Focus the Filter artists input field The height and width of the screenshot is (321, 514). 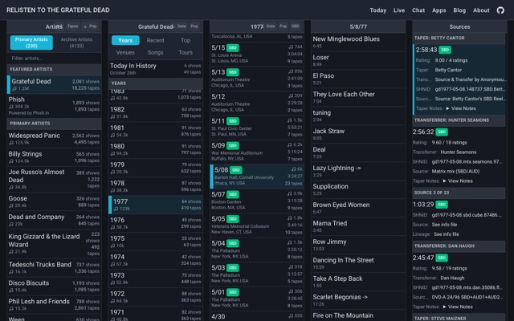[54, 59]
